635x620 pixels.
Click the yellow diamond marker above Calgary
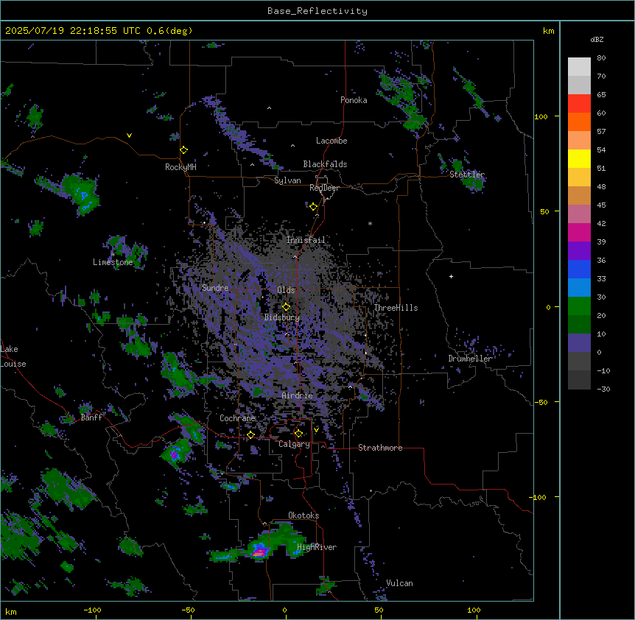tap(298, 434)
